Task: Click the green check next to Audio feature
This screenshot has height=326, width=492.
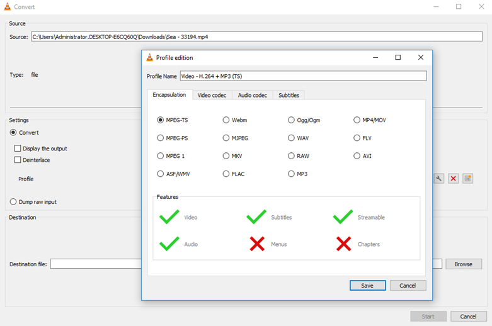Action: coord(169,244)
